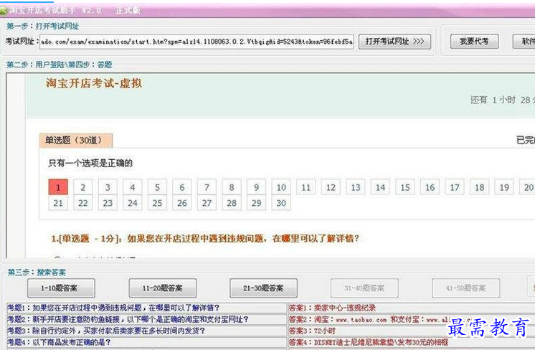Screen dimensions: 535x350
Task: Click the disabled 41-50题答案 button
Action: click(466, 288)
